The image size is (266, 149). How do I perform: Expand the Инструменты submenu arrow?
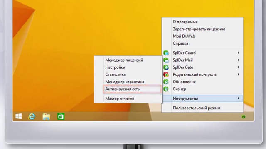[239, 99]
